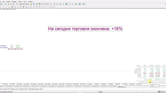This screenshot has height=93, width=166.
Task: Open the periods clock icon
Action: (80, 4)
